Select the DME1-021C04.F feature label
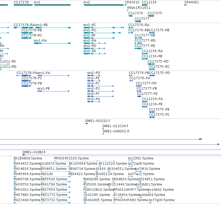This screenshot has height=204, width=221. (115, 126)
